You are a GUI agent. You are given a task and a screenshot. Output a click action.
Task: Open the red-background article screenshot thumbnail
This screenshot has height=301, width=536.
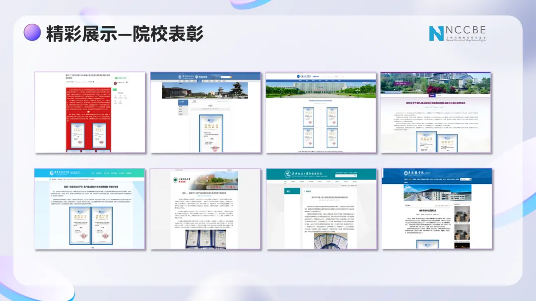tap(90, 113)
